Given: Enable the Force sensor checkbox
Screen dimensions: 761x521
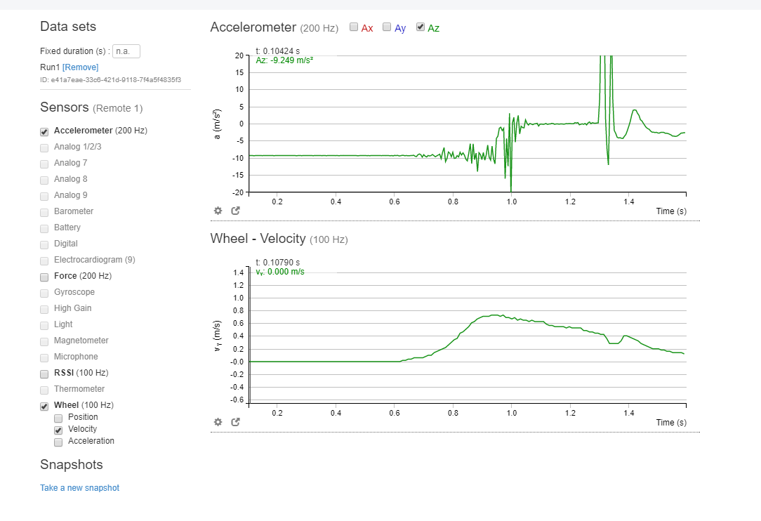Looking at the screenshot, I should [x=44, y=277].
